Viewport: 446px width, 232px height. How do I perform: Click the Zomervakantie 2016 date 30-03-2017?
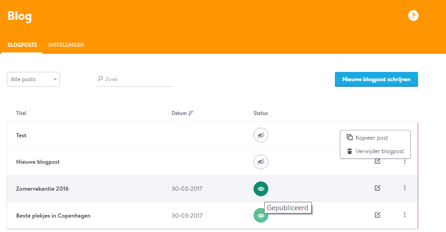tap(187, 188)
